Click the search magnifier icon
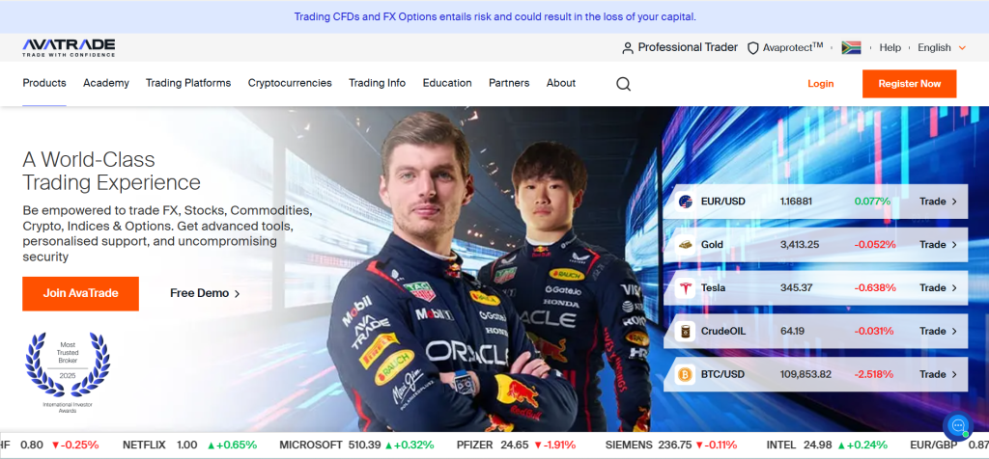The image size is (989, 459). (x=623, y=84)
